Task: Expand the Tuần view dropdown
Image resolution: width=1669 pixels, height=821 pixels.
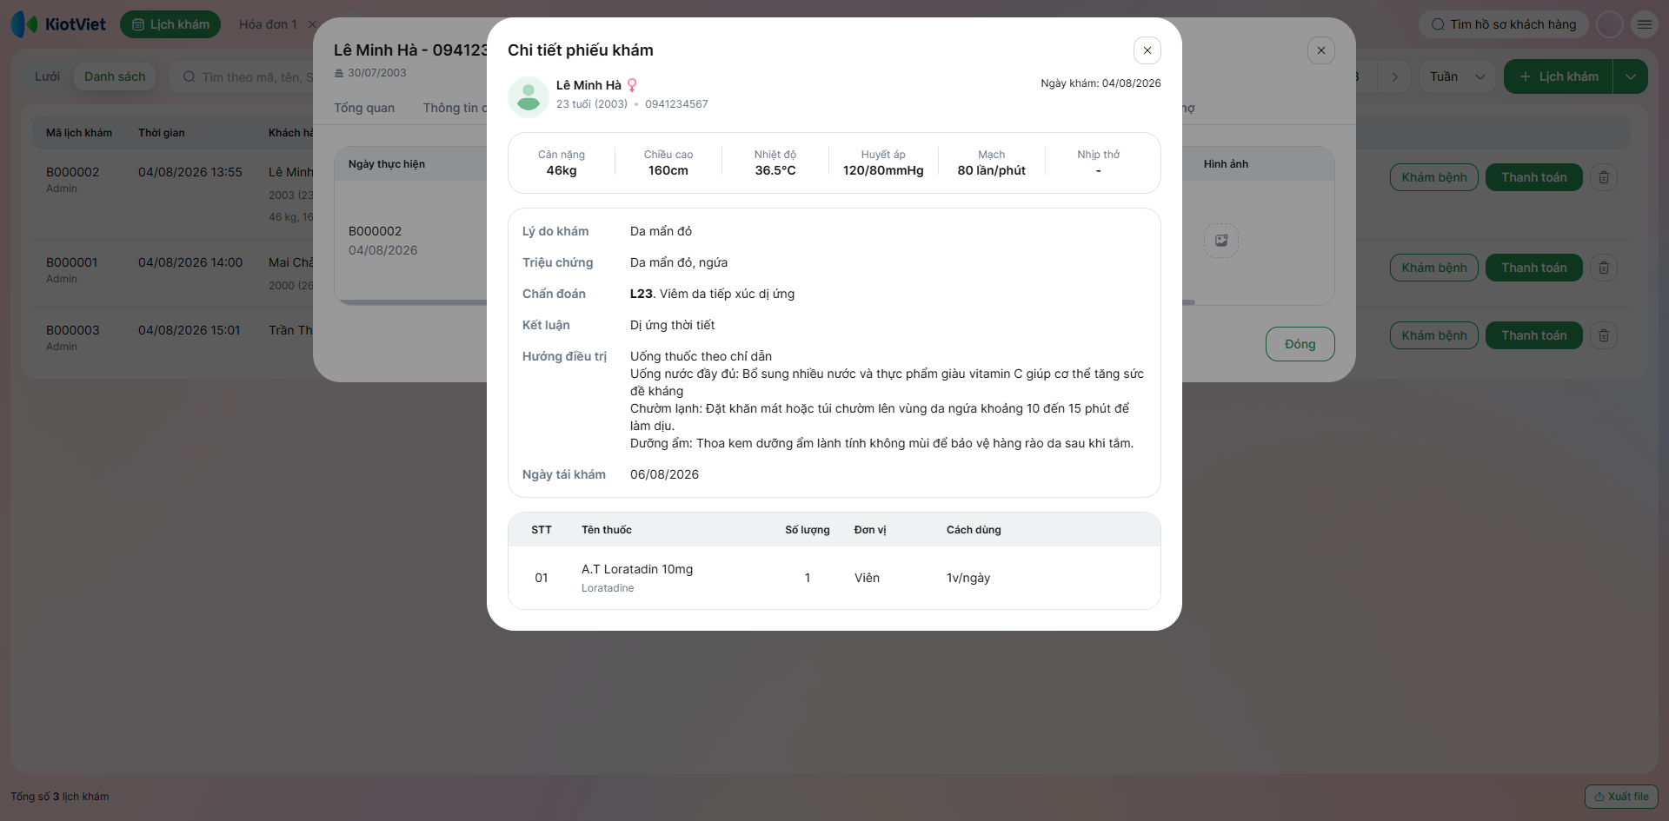Action: coord(1458,76)
